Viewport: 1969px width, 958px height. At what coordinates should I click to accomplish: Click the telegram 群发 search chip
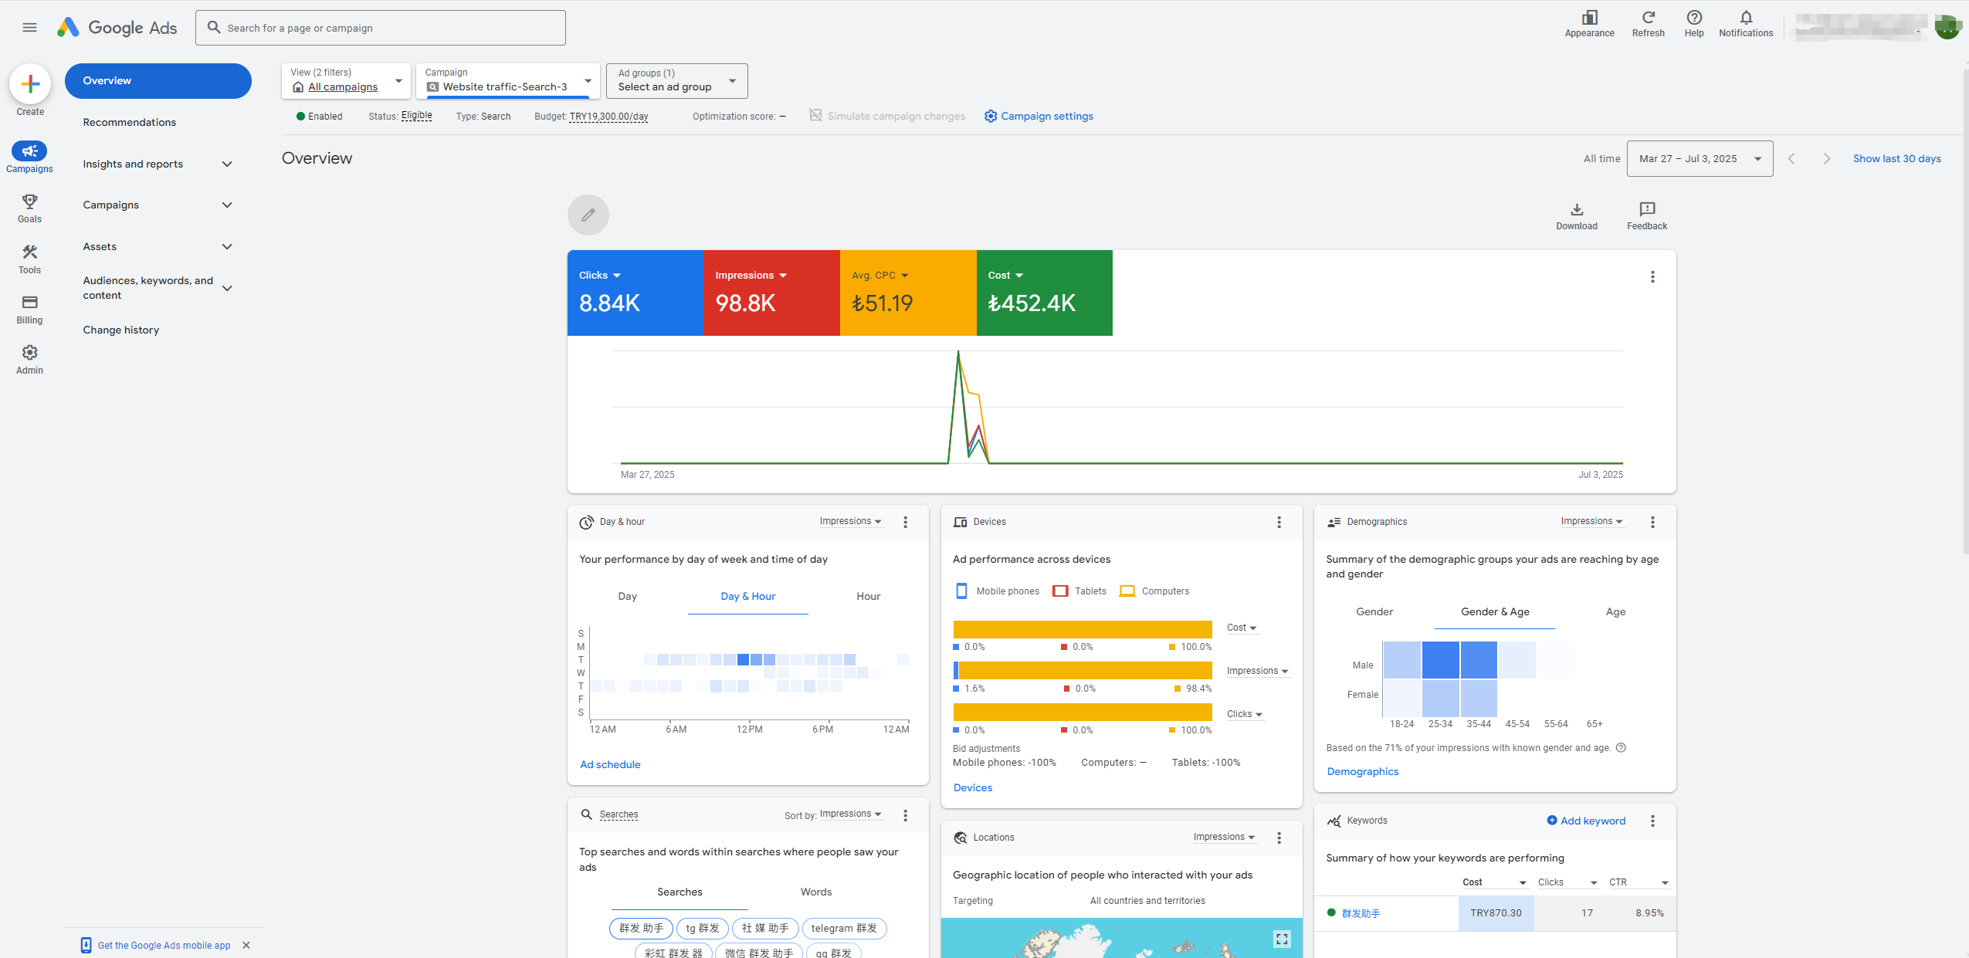[844, 928]
